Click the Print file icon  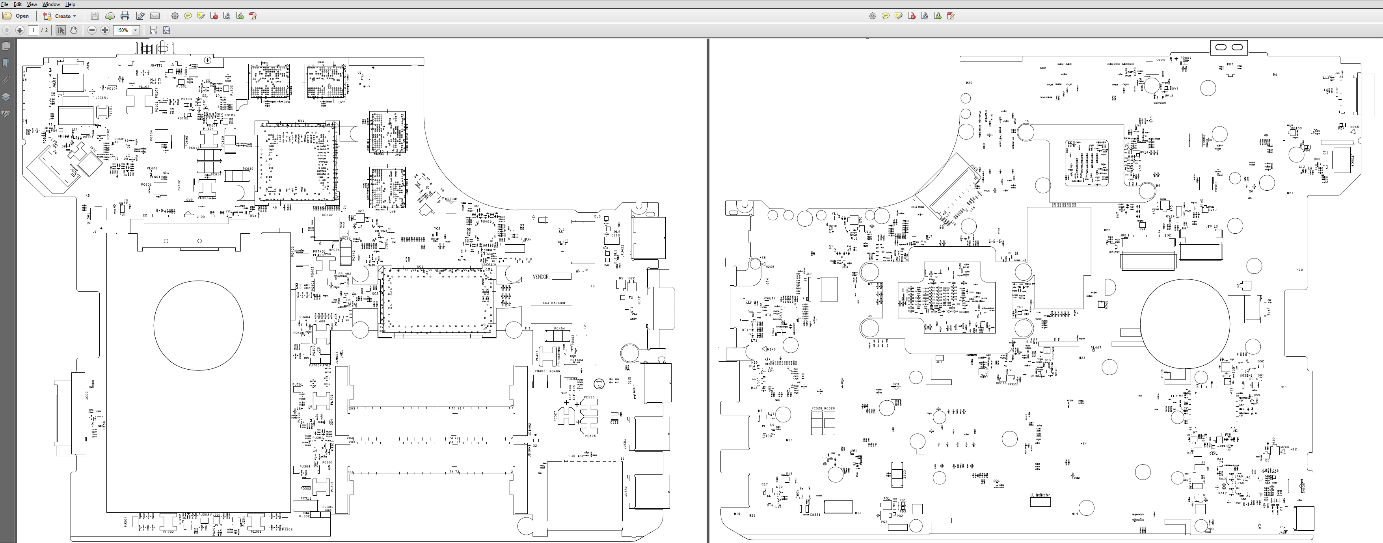pyautogui.click(x=125, y=16)
